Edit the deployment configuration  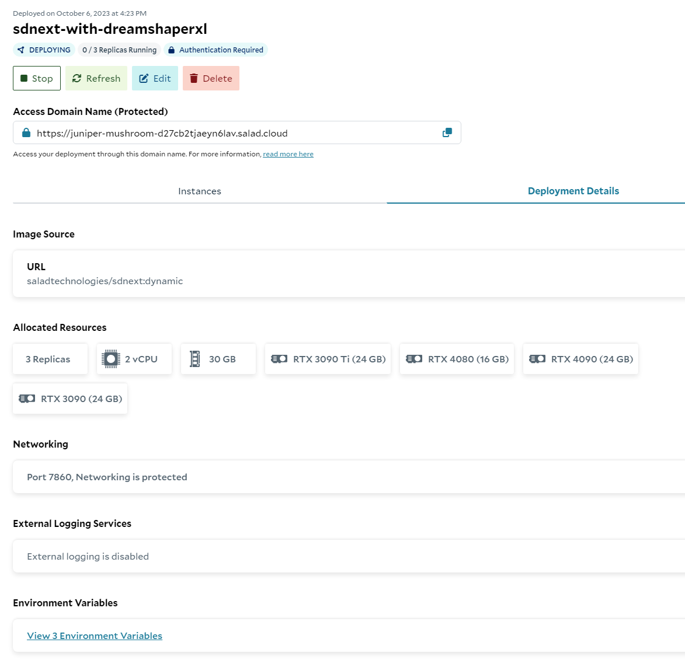[x=155, y=78]
